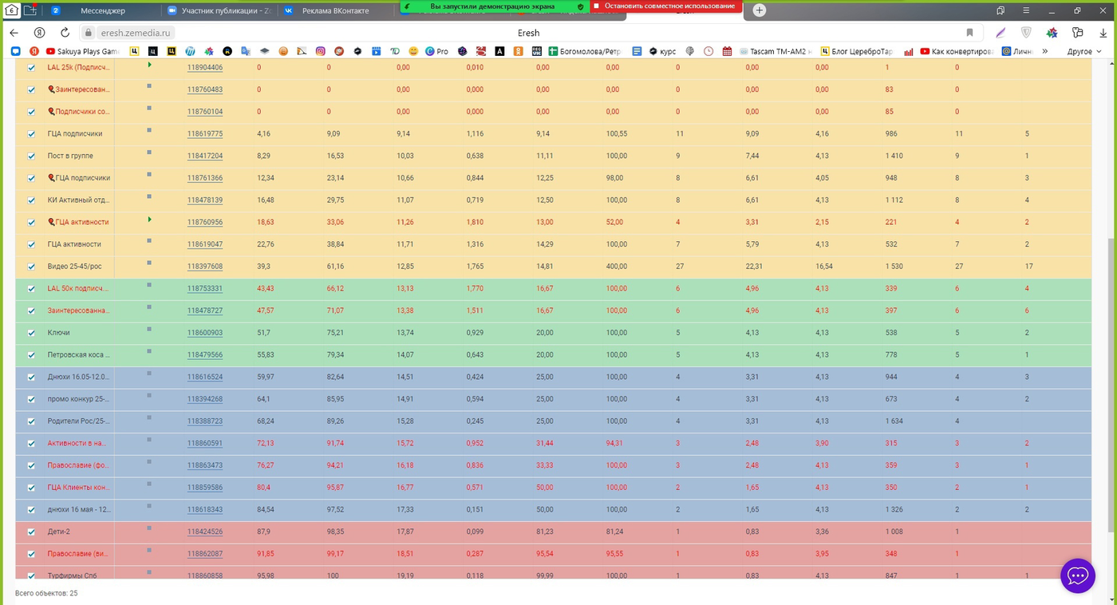This screenshot has width=1117, height=605.
Task: Switch to the Реклама ВКонтакте tab
Action: [335, 10]
